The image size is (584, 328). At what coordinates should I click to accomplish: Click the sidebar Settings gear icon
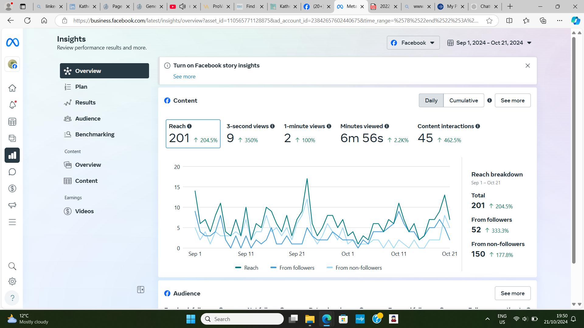click(12, 281)
